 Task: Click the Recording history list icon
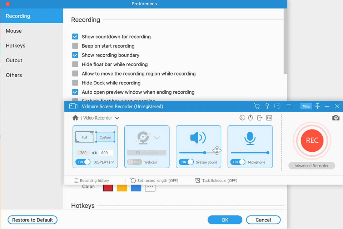coord(76,181)
